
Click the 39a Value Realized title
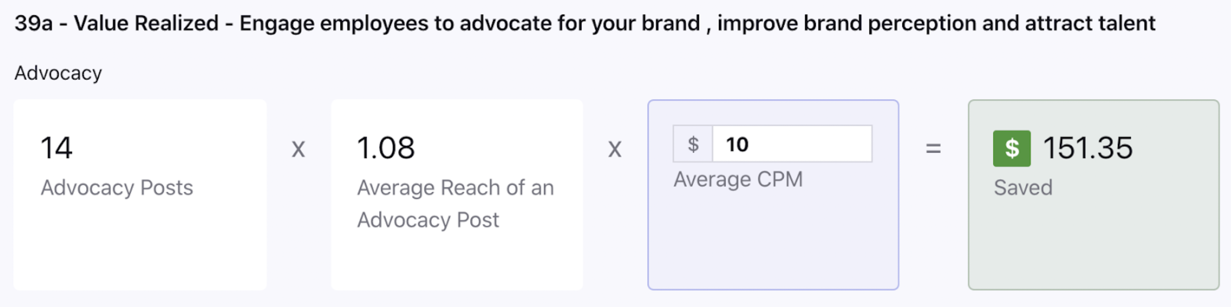[585, 23]
